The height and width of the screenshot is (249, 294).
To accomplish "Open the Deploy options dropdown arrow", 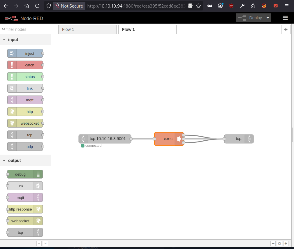I will coord(268,18).
